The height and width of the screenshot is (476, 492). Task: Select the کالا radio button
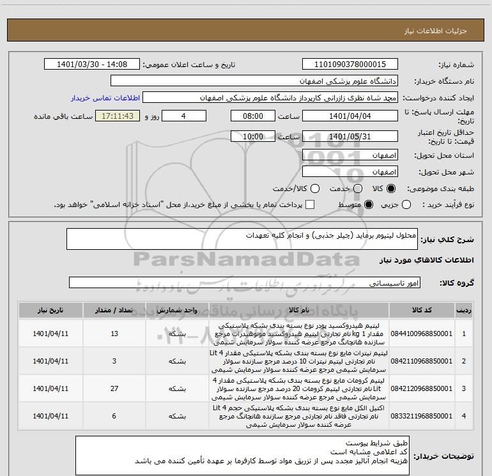[391, 188]
